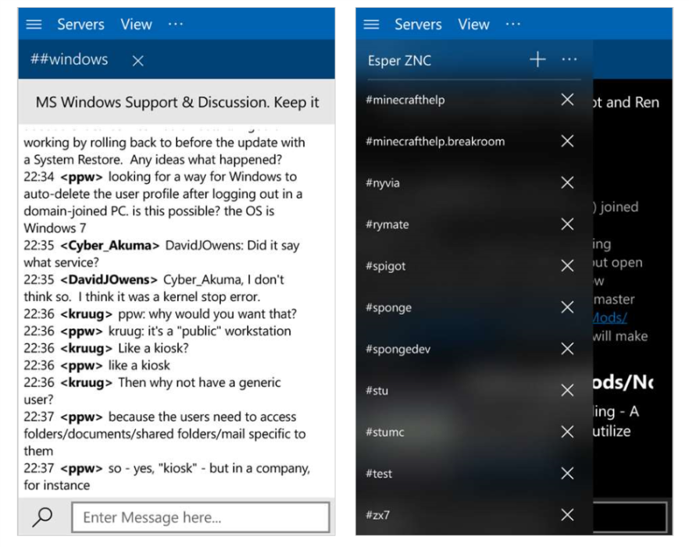Remove the #test channel

point(566,474)
